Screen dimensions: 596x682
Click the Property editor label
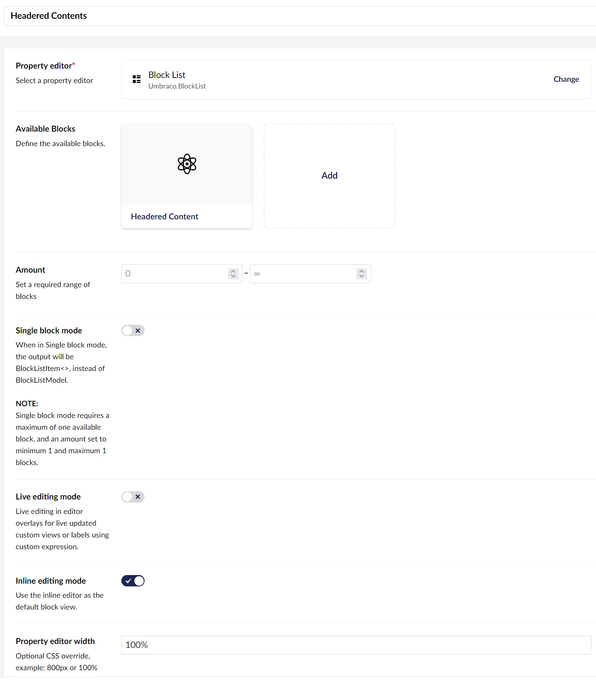[44, 65]
